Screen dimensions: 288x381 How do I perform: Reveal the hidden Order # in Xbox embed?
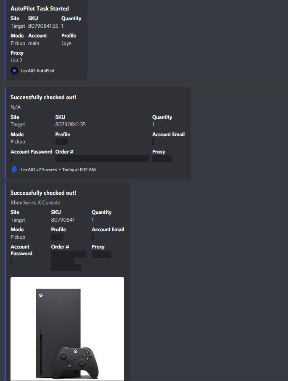(69, 261)
